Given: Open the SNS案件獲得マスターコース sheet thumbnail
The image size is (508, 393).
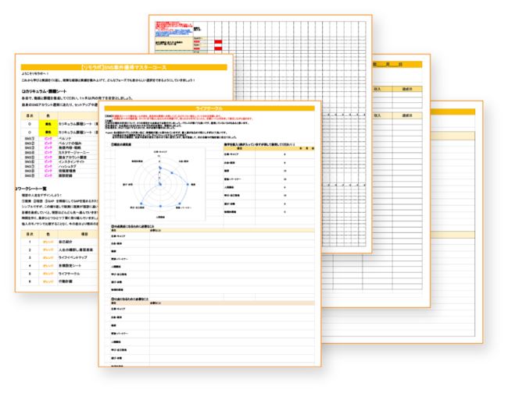Looking at the screenshot, I should pyautogui.click(x=57, y=173).
